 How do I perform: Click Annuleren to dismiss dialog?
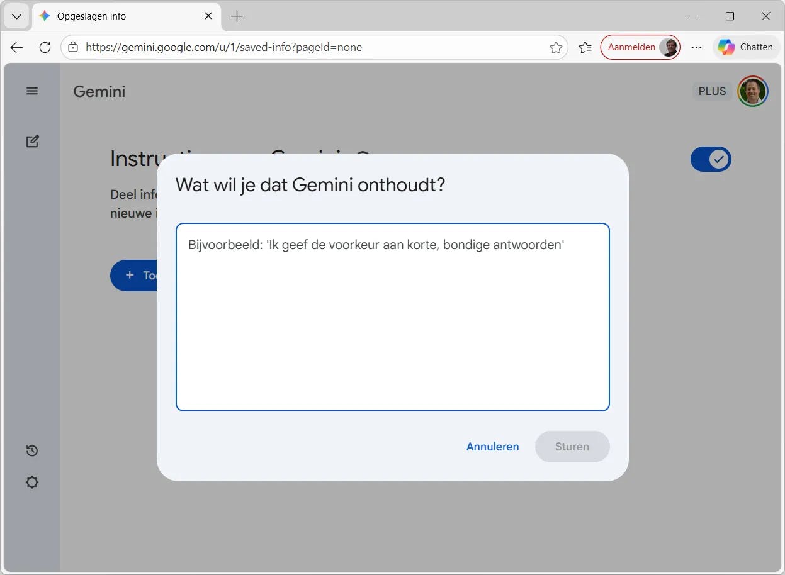tap(493, 447)
